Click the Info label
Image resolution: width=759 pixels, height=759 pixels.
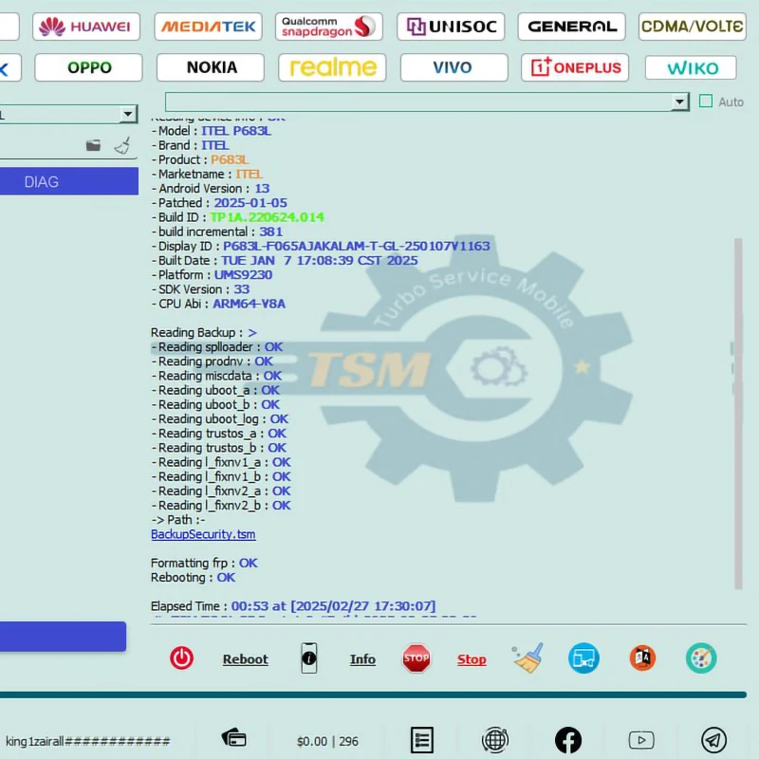click(362, 659)
